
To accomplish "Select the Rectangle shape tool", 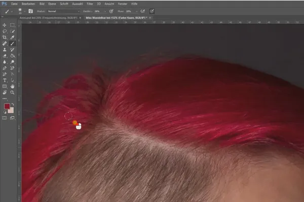I will pyautogui.click(x=5, y=86).
